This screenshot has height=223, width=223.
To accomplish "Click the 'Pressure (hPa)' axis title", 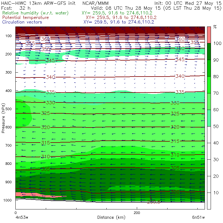I will click(x=3, y=118).
